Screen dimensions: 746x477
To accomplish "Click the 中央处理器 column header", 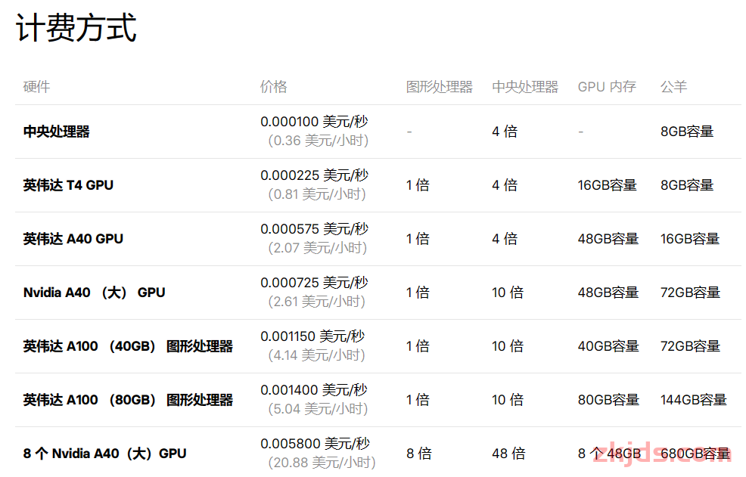I will point(525,86).
